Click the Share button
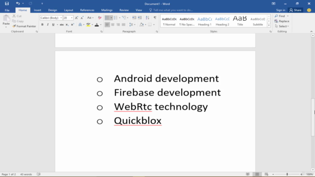315x177 pixels. point(295,10)
